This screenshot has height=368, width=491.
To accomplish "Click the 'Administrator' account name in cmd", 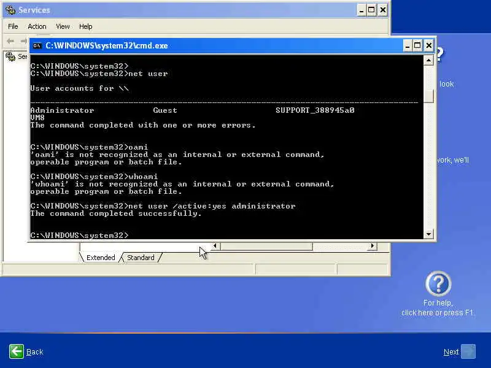I will click(62, 110).
